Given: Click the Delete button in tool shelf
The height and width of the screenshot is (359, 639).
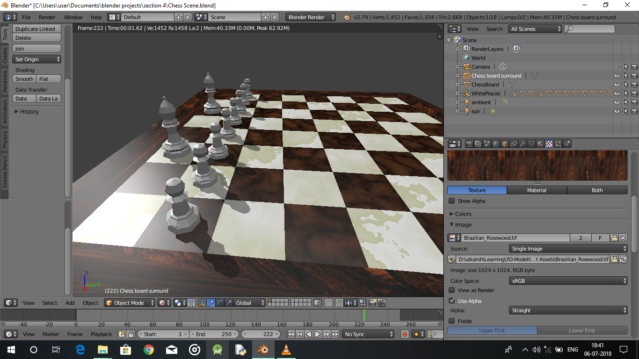Looking at the screenshot, I should (37, 38).
